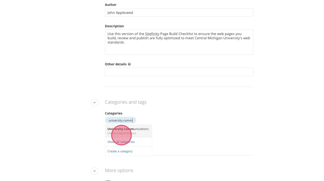Click the Description field label
This screenshot has width=324, height=181.
pyautogui.click(x=114, y=26)
